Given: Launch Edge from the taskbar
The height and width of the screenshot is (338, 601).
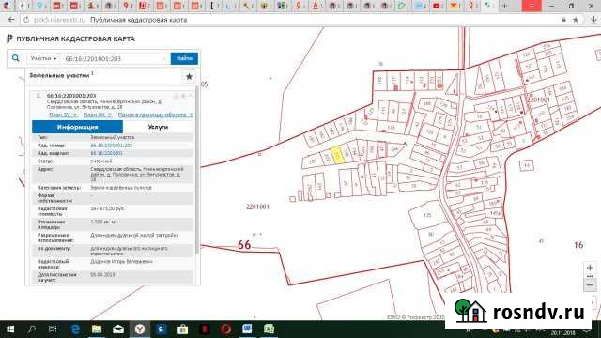Looking at the screenshot, I should point(75,330).
